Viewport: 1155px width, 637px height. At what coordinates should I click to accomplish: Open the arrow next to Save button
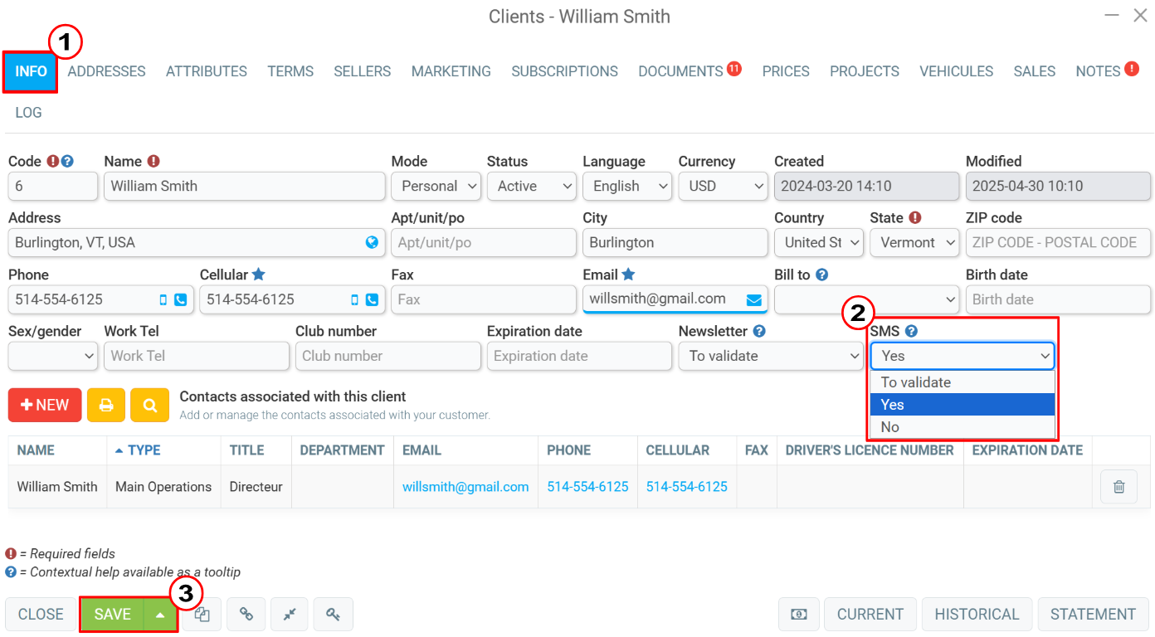click(160, 614)
